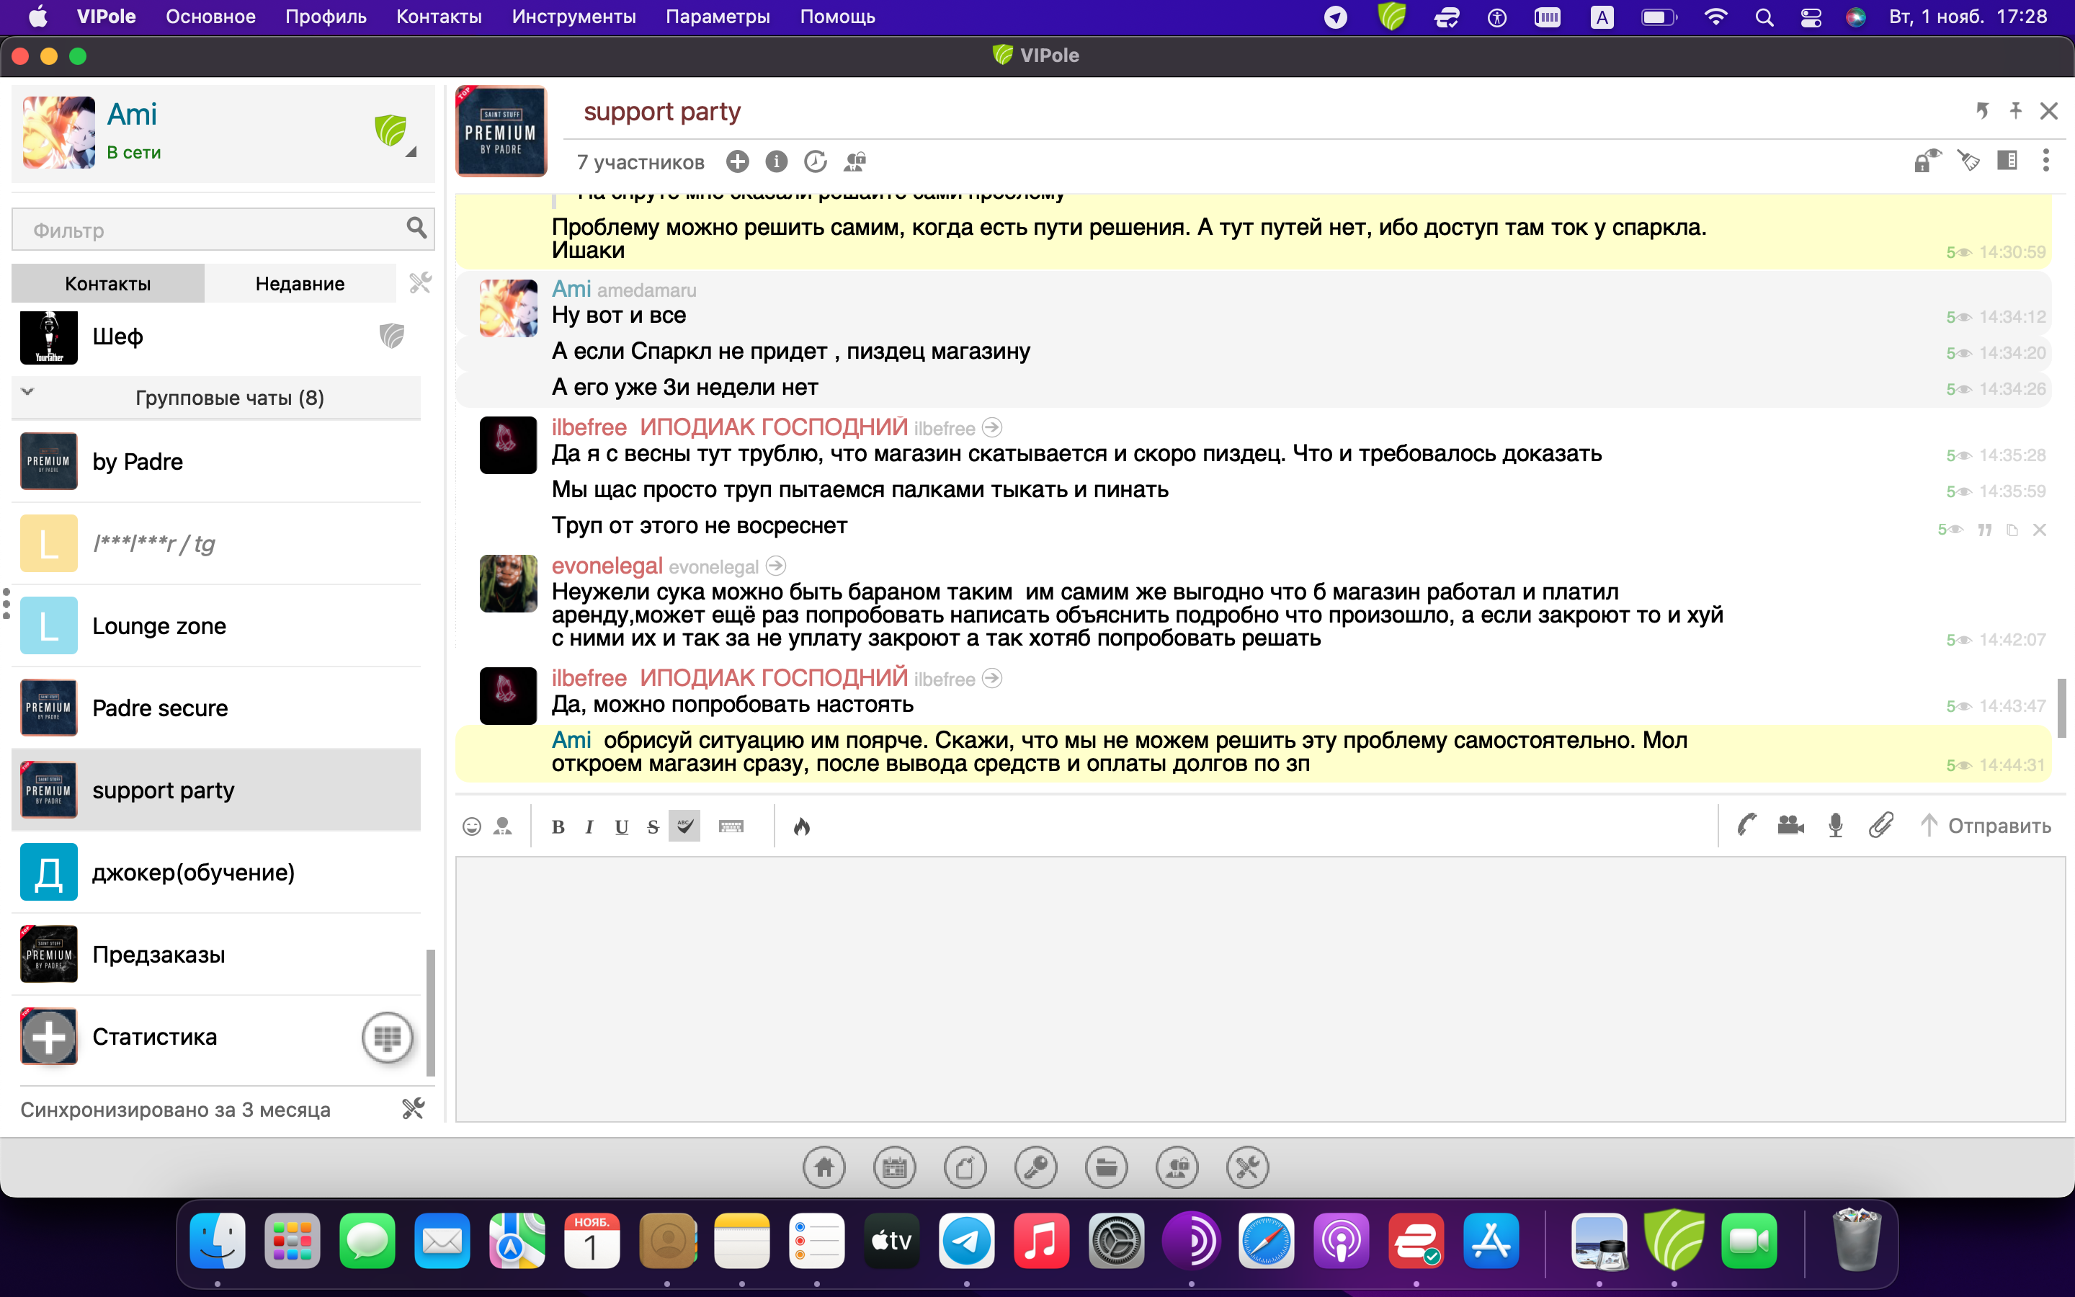Start a voice call with handset icon
The height and width of the screenshot is (1297, 2075).
coord(1746,825)
